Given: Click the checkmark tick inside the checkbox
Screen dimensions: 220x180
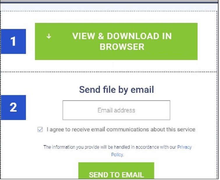Looking at the screenshot, I should coord(40,129).
